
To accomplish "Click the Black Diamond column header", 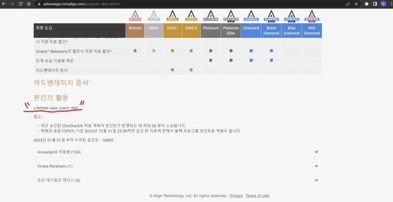I will [271, 30].
